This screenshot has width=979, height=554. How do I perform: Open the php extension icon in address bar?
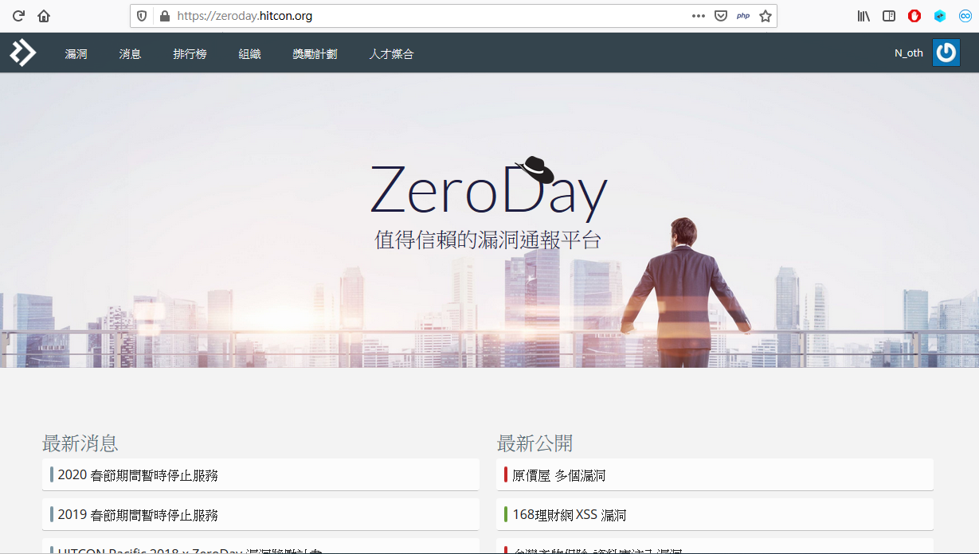coord(743,16)
